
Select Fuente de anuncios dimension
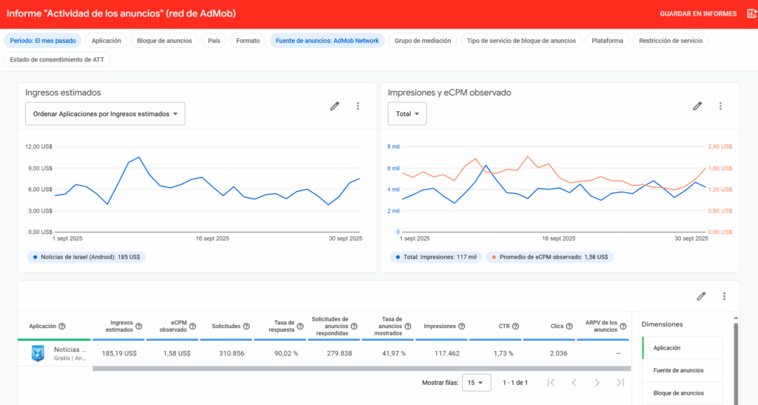[678, 370]
